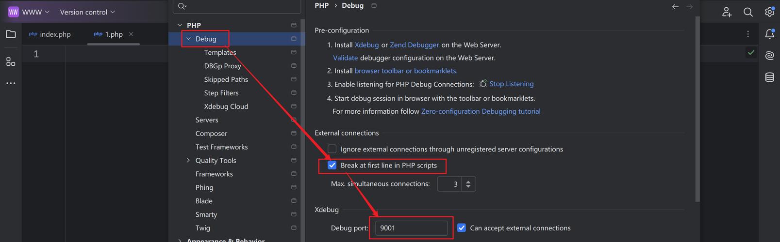Click project-scope icon on Xdebug Cloud row
Viewport: 780px width, 242px height.
[294, 106]
